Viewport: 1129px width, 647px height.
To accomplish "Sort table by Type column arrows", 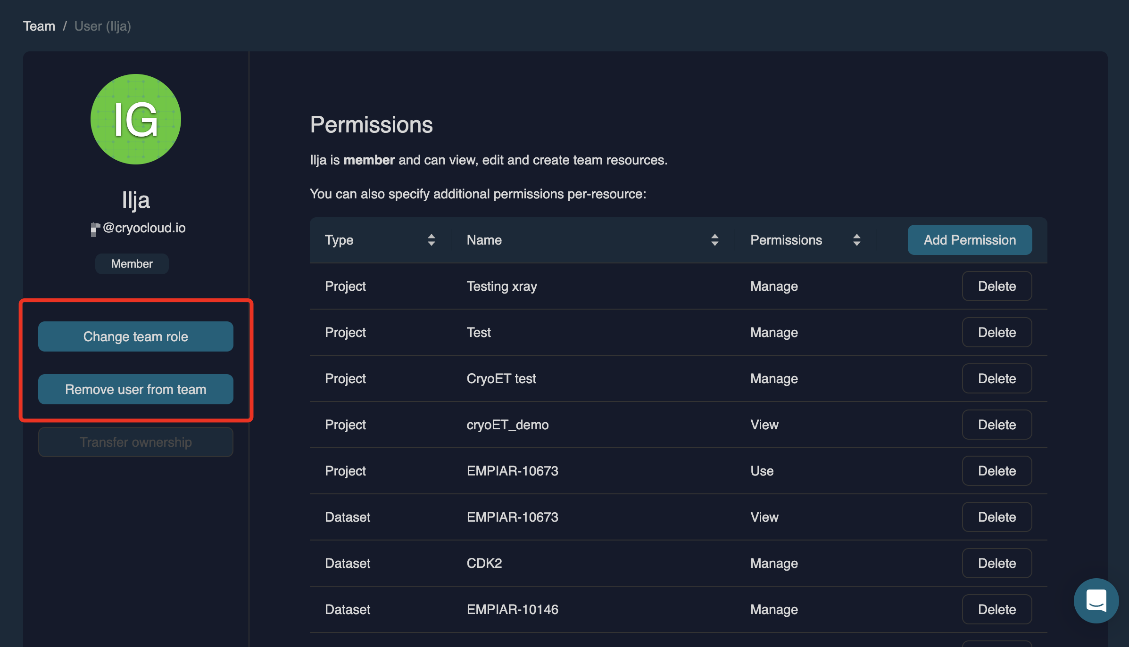I will (x=431, y=240).
